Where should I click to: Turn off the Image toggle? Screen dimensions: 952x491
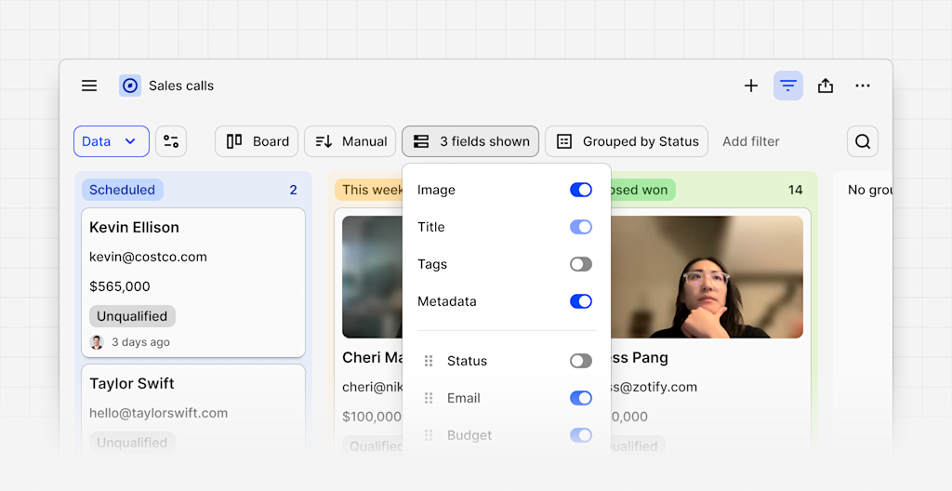(x=581, y=190)
